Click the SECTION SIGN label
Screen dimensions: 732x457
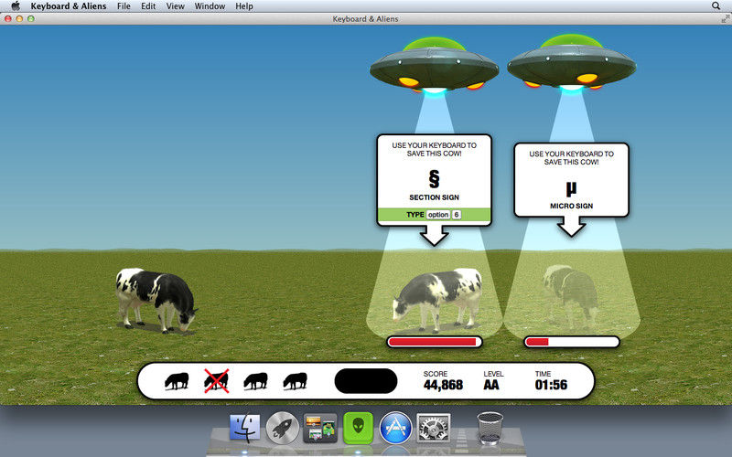434,197
